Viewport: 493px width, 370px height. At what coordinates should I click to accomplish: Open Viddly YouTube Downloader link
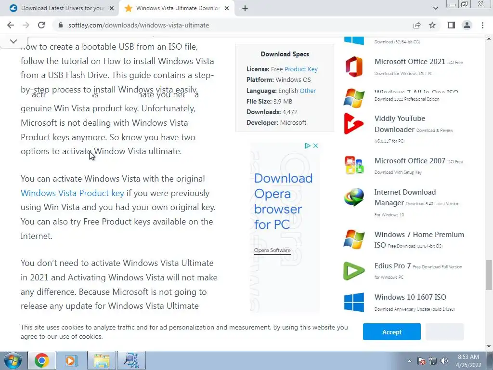coord(400,124)
